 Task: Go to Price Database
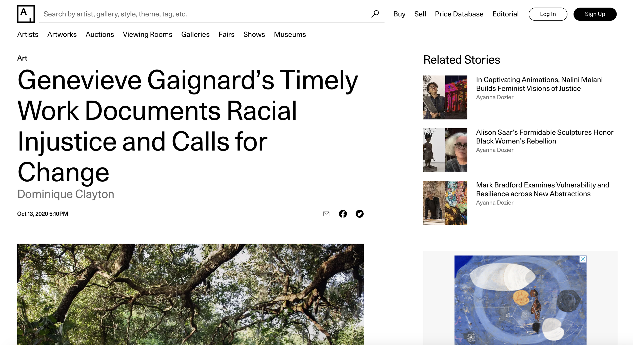pyautogui.click(x=459, y=14)
